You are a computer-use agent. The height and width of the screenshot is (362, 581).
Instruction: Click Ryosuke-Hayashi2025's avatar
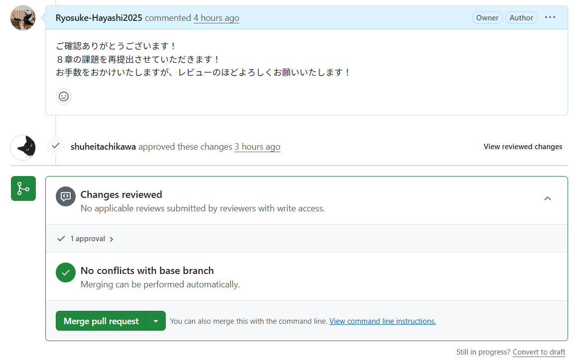coord(23,17)
